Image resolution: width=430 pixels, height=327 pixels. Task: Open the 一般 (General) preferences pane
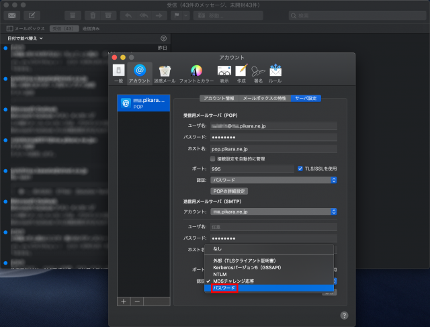pos(118,73)
